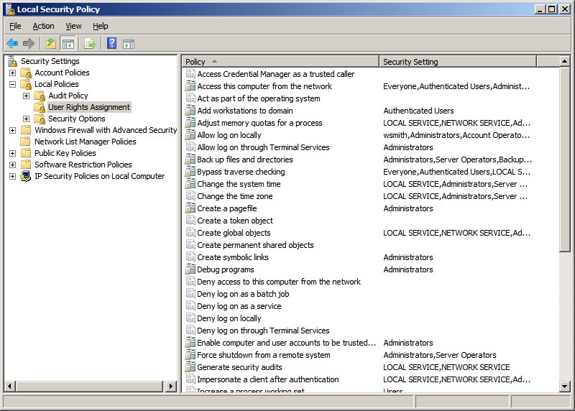Click the tree pane horizontal scrollbar right arrow
This screenshot has width=575, height=411.
(171, 386)
